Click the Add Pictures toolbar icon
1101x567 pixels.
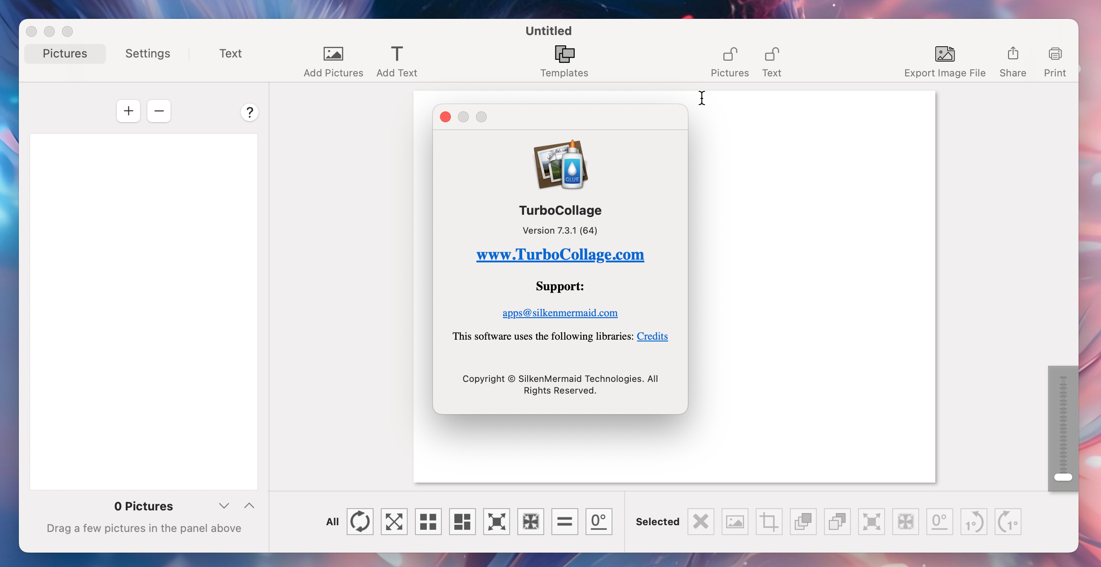333,54
